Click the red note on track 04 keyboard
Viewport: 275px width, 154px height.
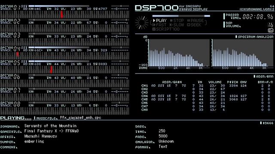point(18,54)
